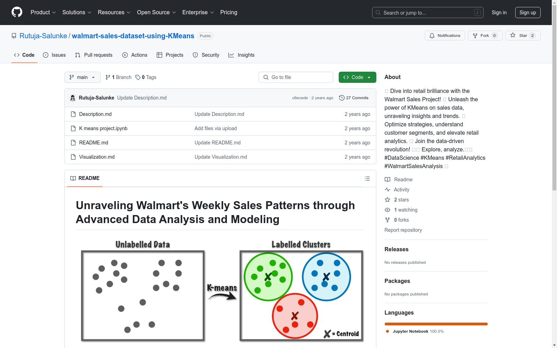Image resolution: width=557 pixels, height=348 pixels.
Task: Open the README outline list icon
Action: [367, 179]
